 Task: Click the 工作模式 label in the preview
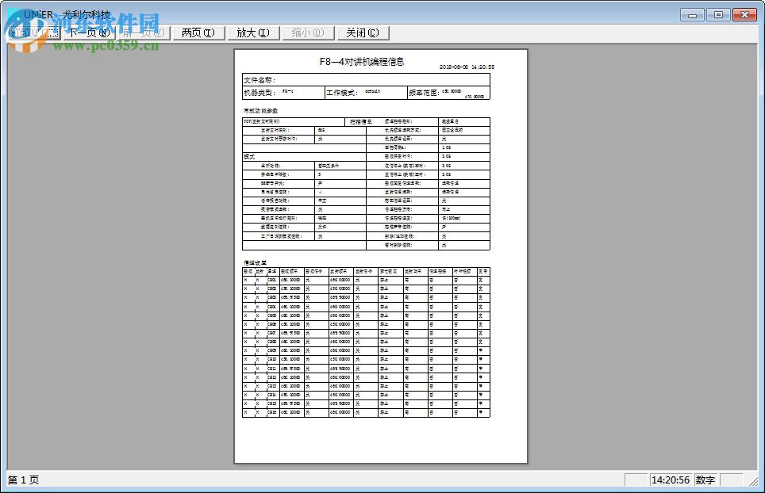tap(342, 93)
